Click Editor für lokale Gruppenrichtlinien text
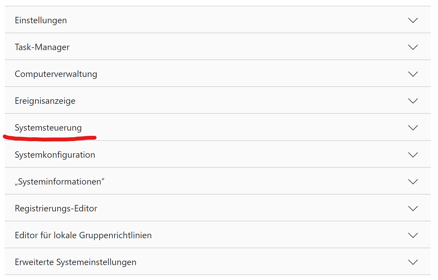Image resolution: width=438 pixels, height=280 pixels. (x=83, y=235)
